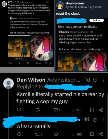Open more options menu on EZ8's post

coord(51,2)
